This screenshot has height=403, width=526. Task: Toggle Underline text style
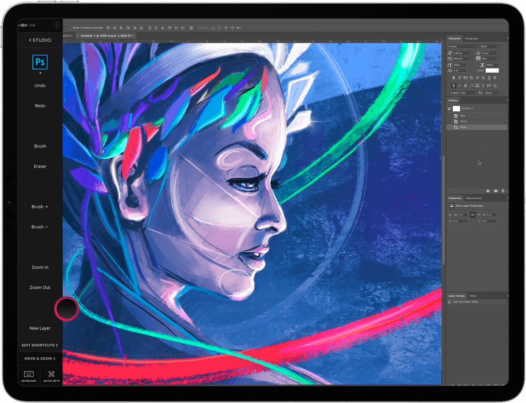tap(489, 78)
